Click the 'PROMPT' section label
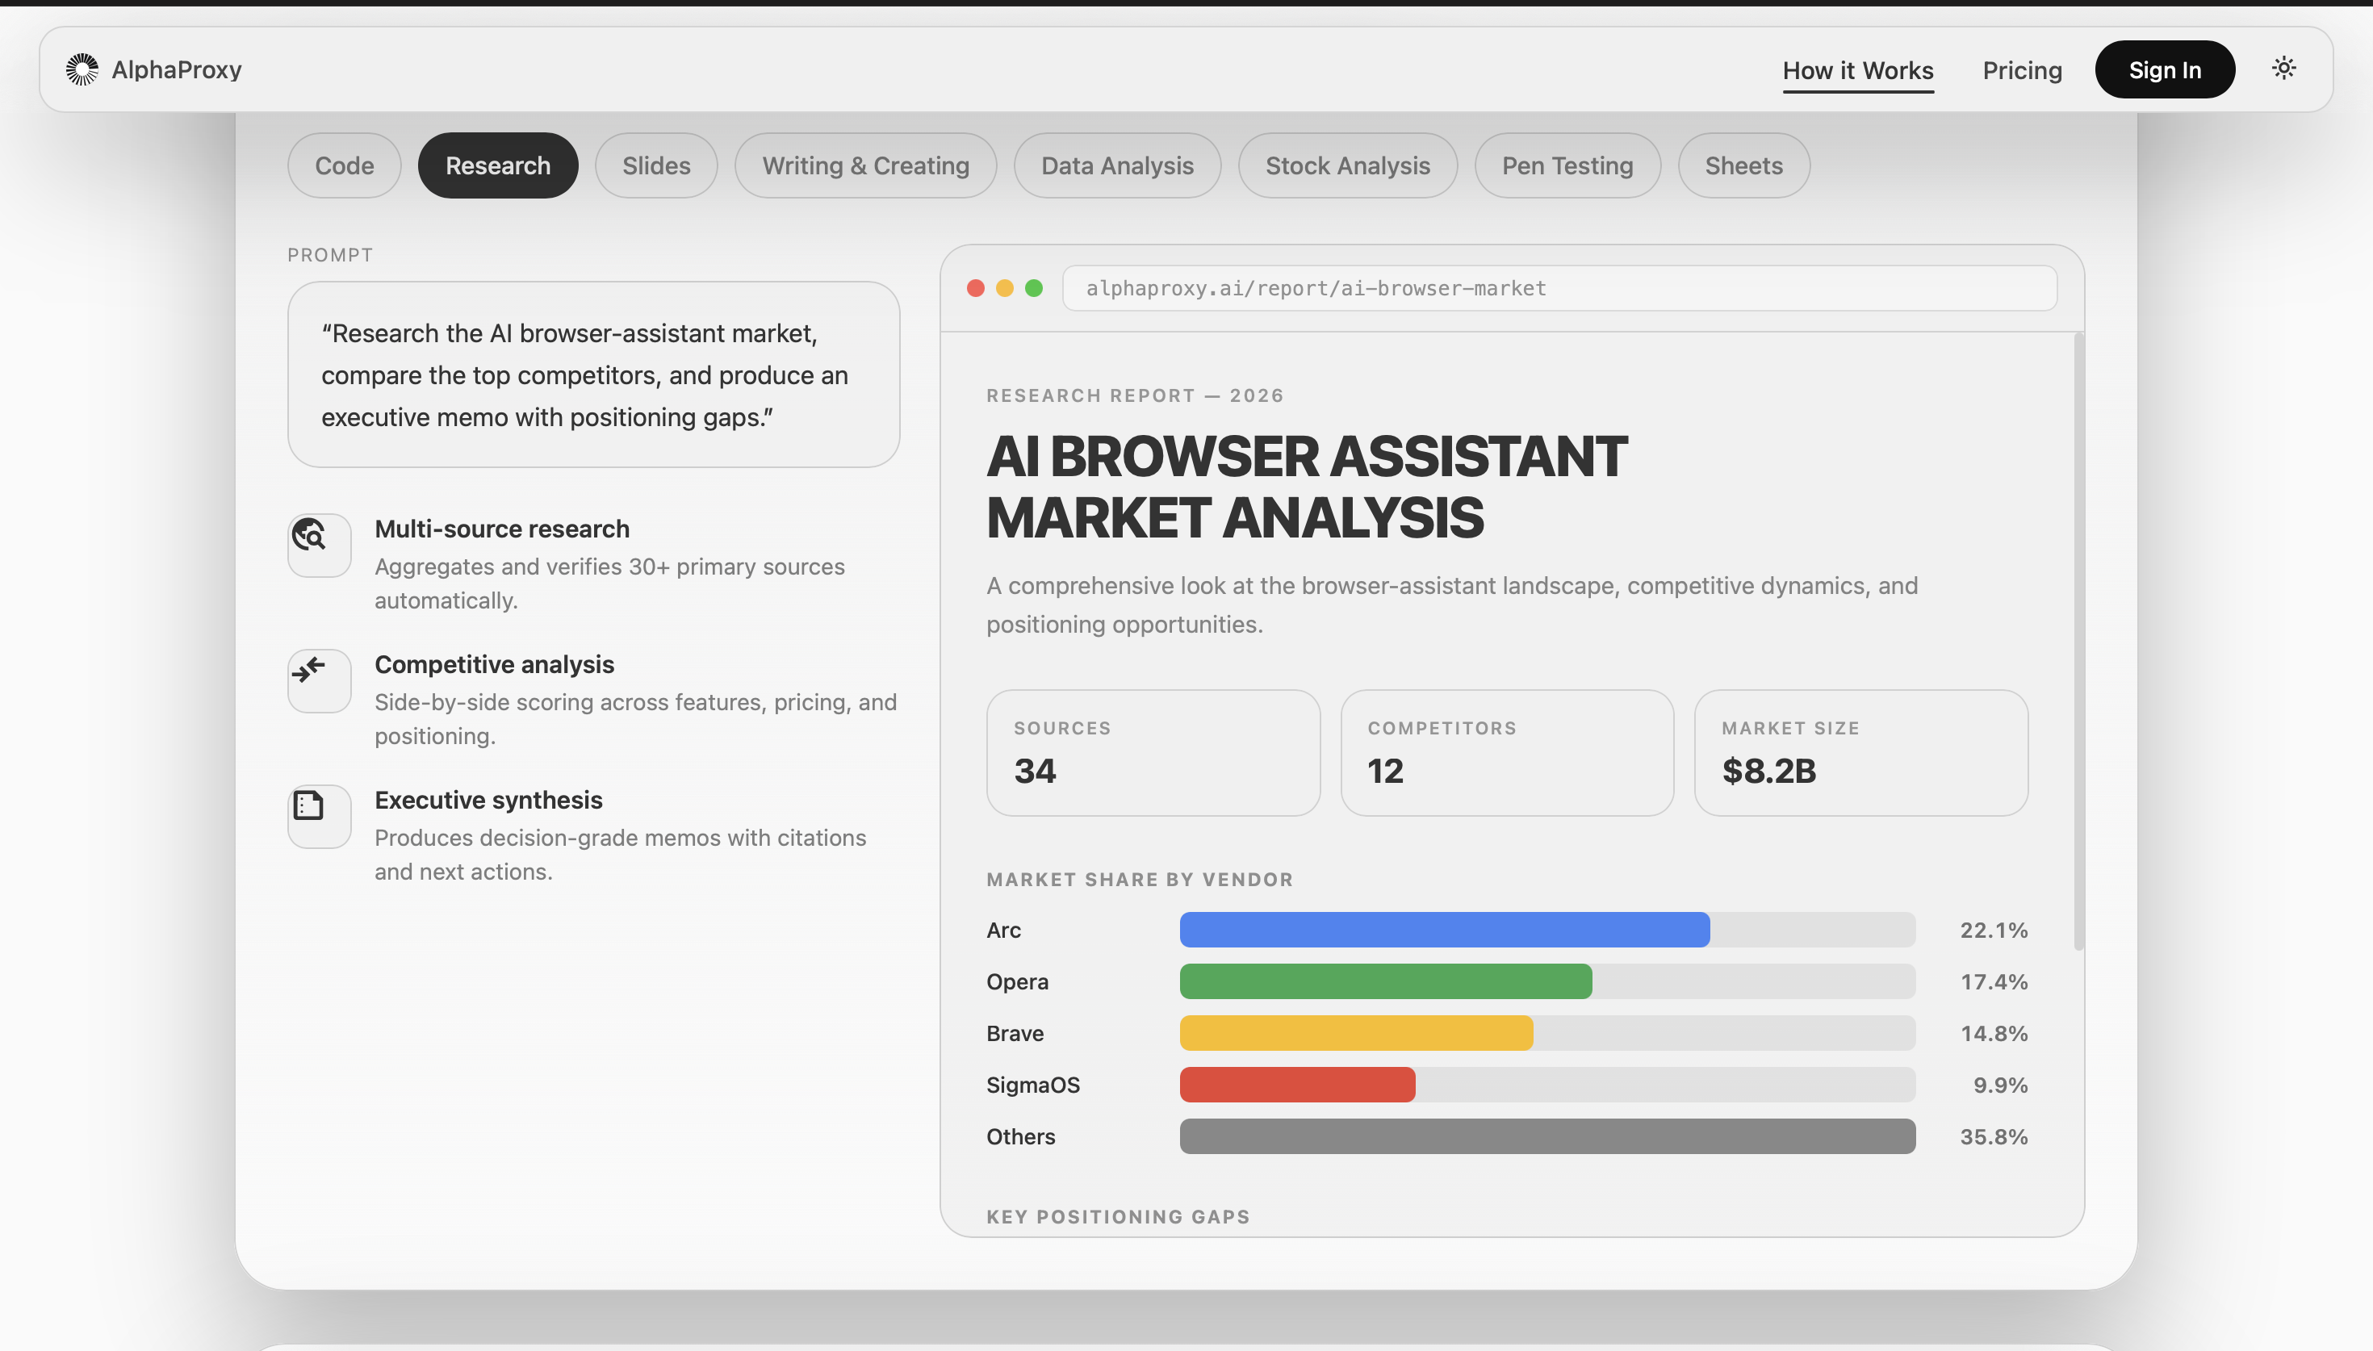 point(330,255)
